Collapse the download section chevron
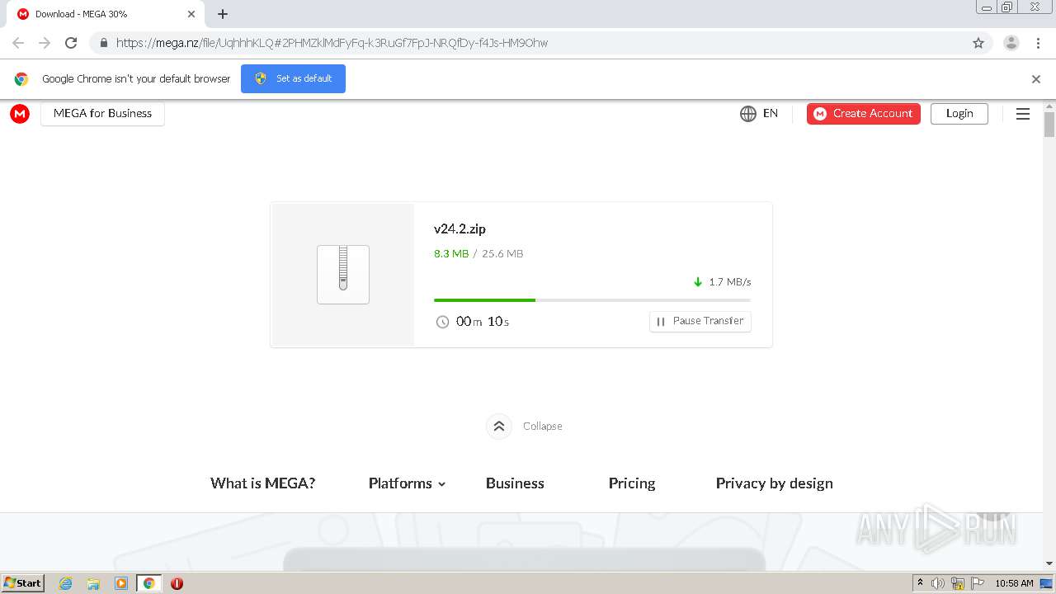Screen dimensions: 1056x594 (499, 427)
